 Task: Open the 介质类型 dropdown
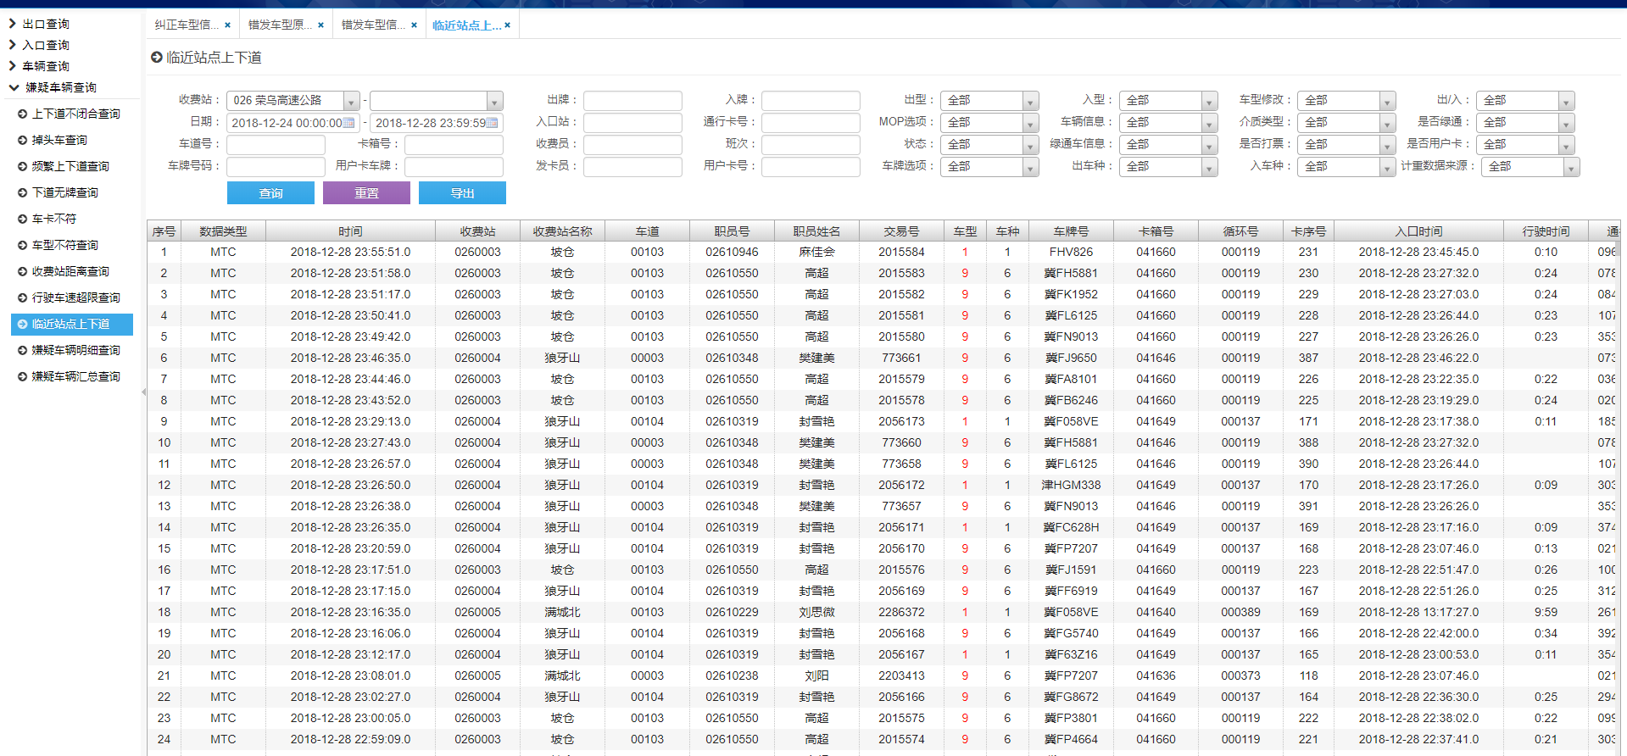pyautogui.click(x=1387, y=123)
